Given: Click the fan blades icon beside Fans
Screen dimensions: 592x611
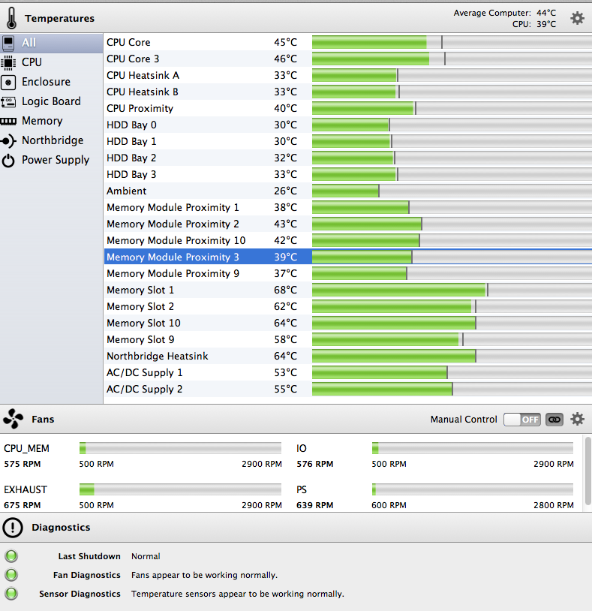Looking at the screenshot, I should click(13, 419).
